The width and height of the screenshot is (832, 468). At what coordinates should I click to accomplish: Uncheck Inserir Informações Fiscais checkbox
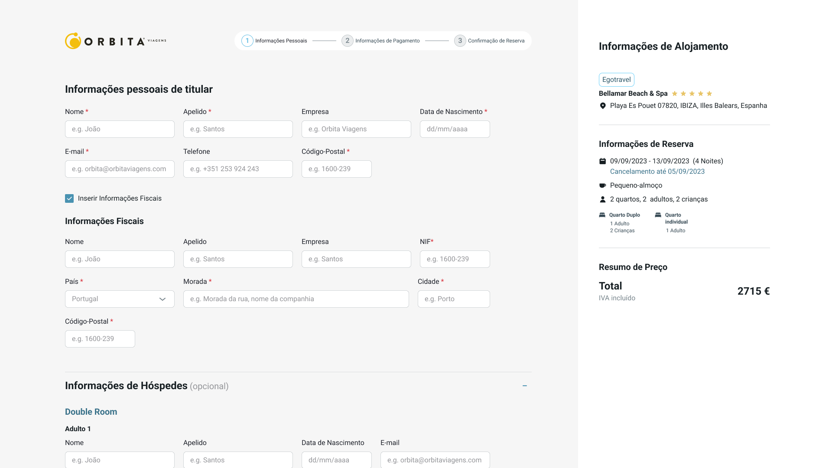tap(69, 198)
